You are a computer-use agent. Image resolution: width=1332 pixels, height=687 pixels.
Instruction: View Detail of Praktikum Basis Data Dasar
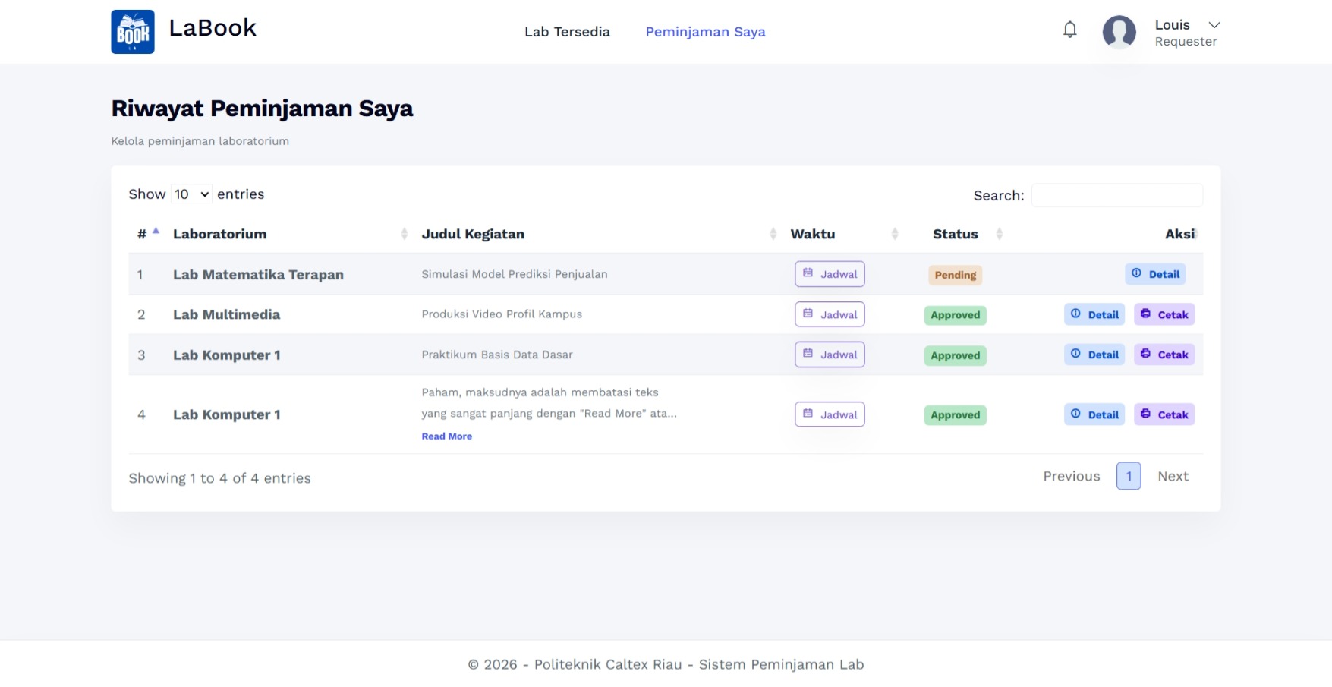[x=1094, y=355]
